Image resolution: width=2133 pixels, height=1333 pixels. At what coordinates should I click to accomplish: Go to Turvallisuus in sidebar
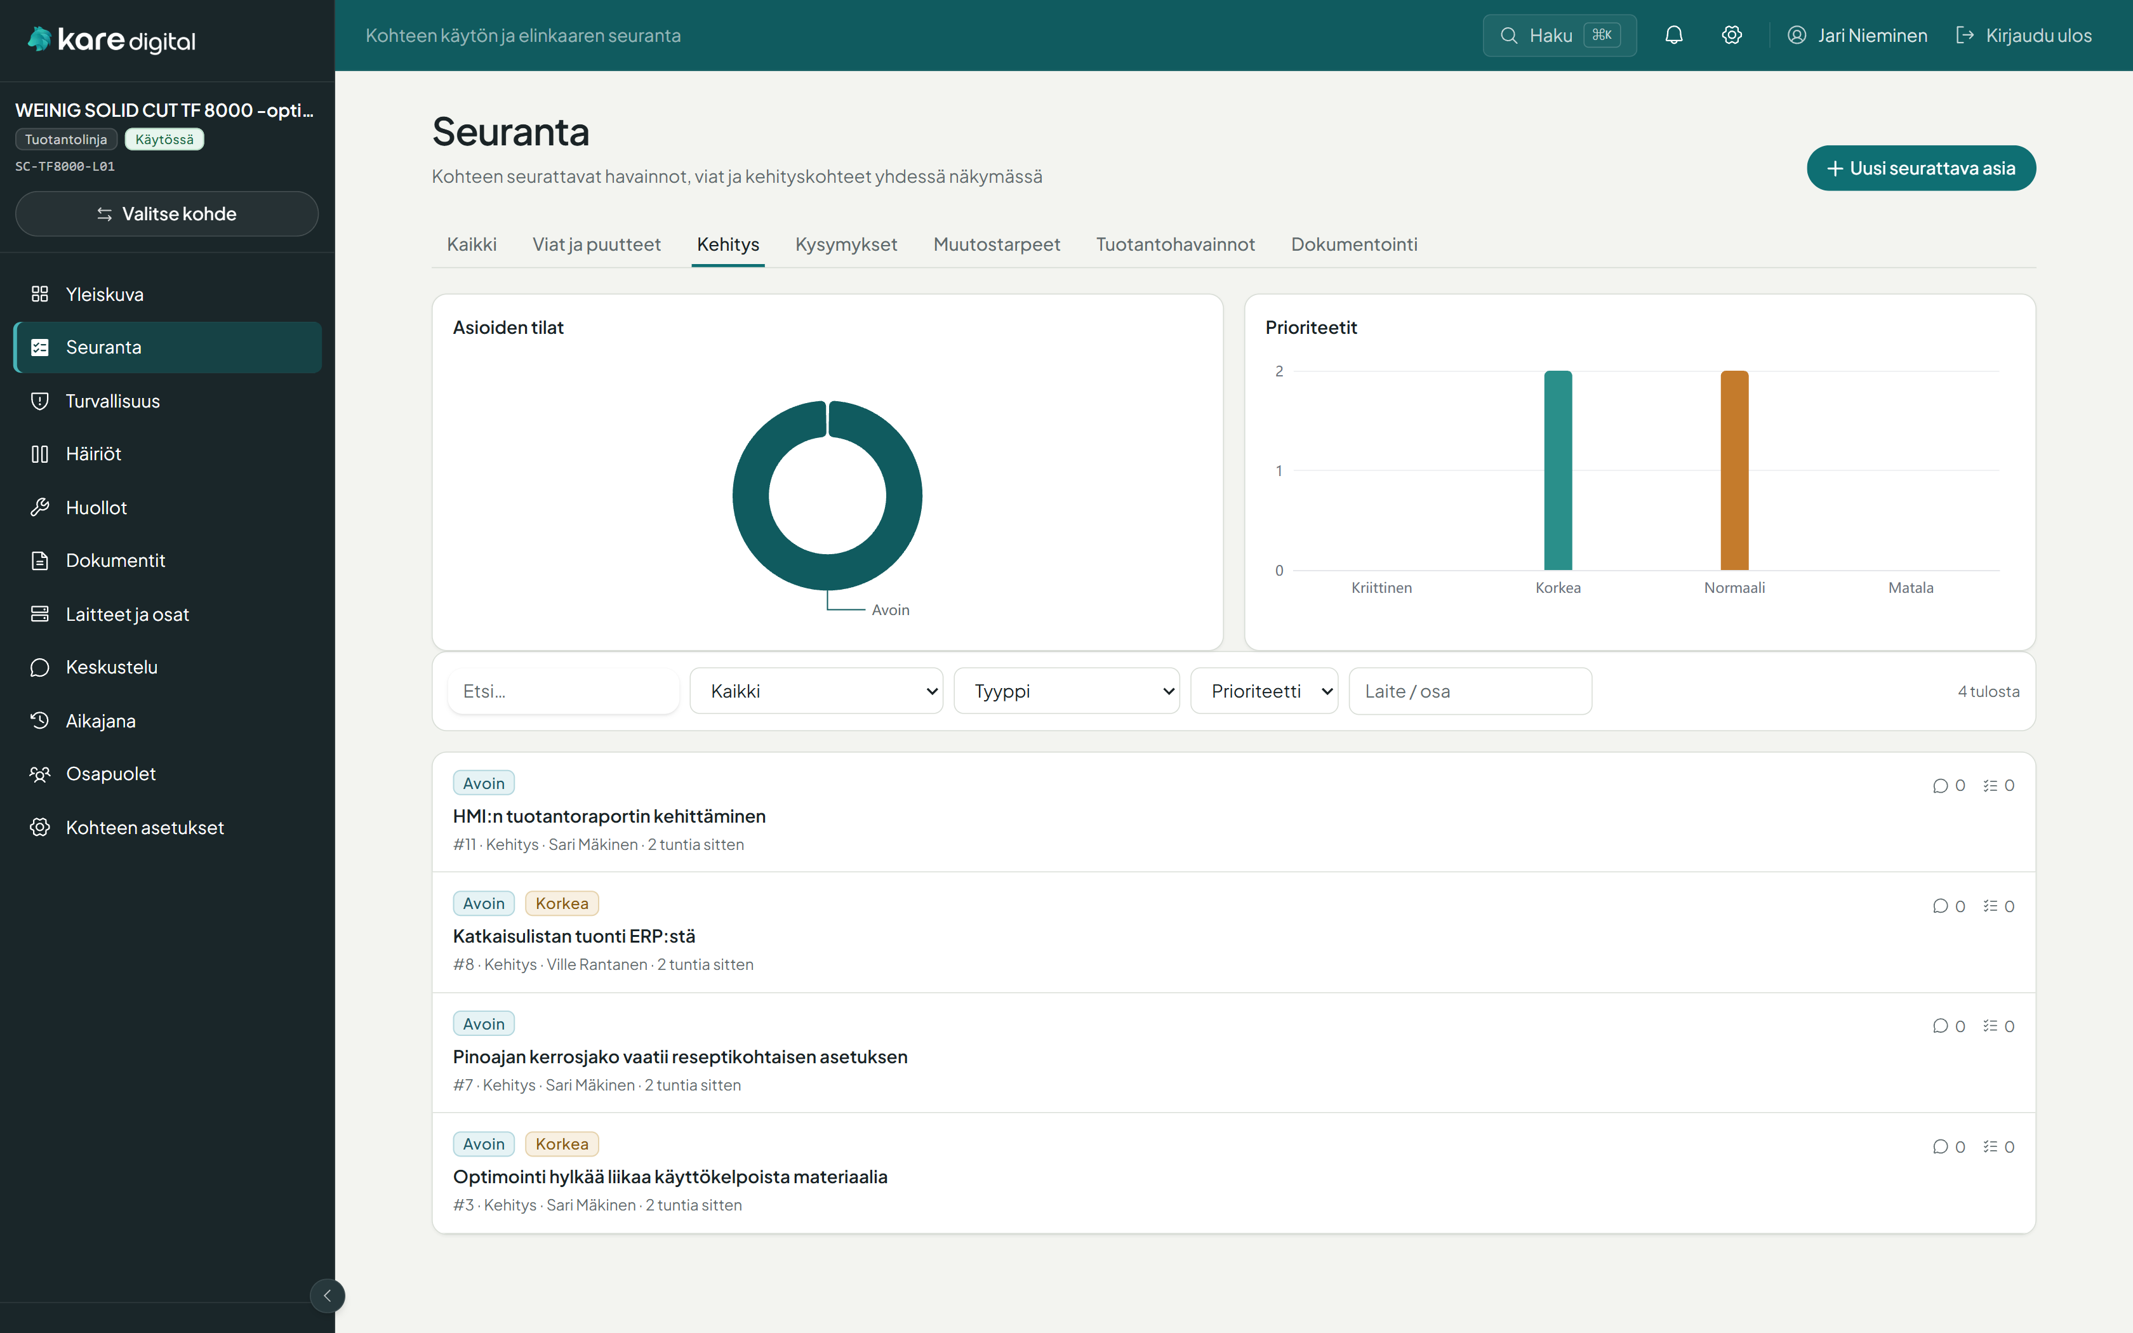[168, 401]
